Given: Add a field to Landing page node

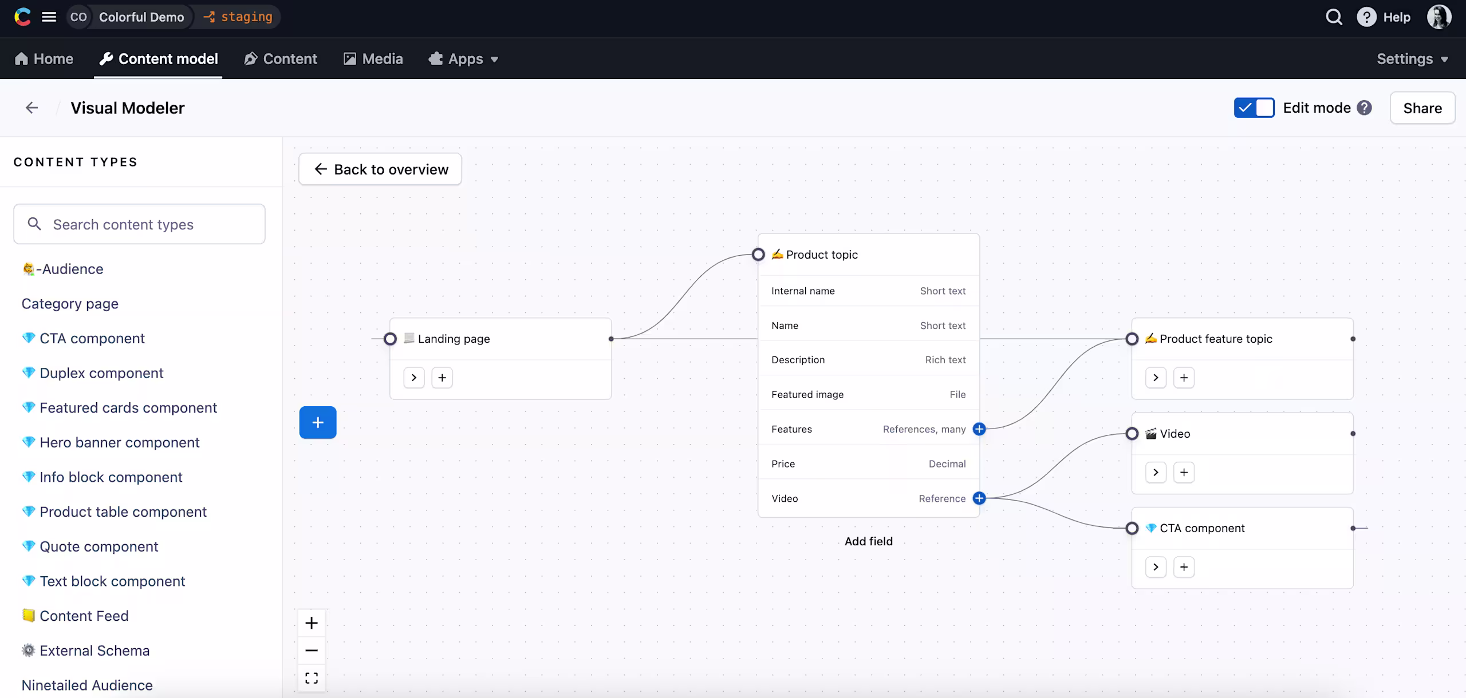Looking at the screenshot, I should [x=442, y=378].
